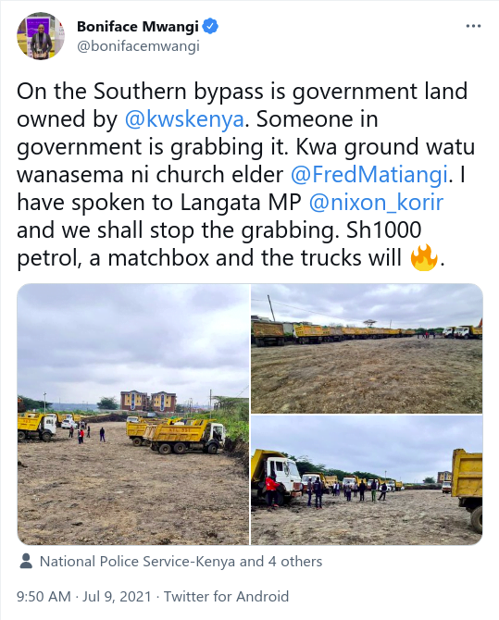Click the Jul 9, 2021 date
This screenshot has height=620, width=499.
(117, 596)
